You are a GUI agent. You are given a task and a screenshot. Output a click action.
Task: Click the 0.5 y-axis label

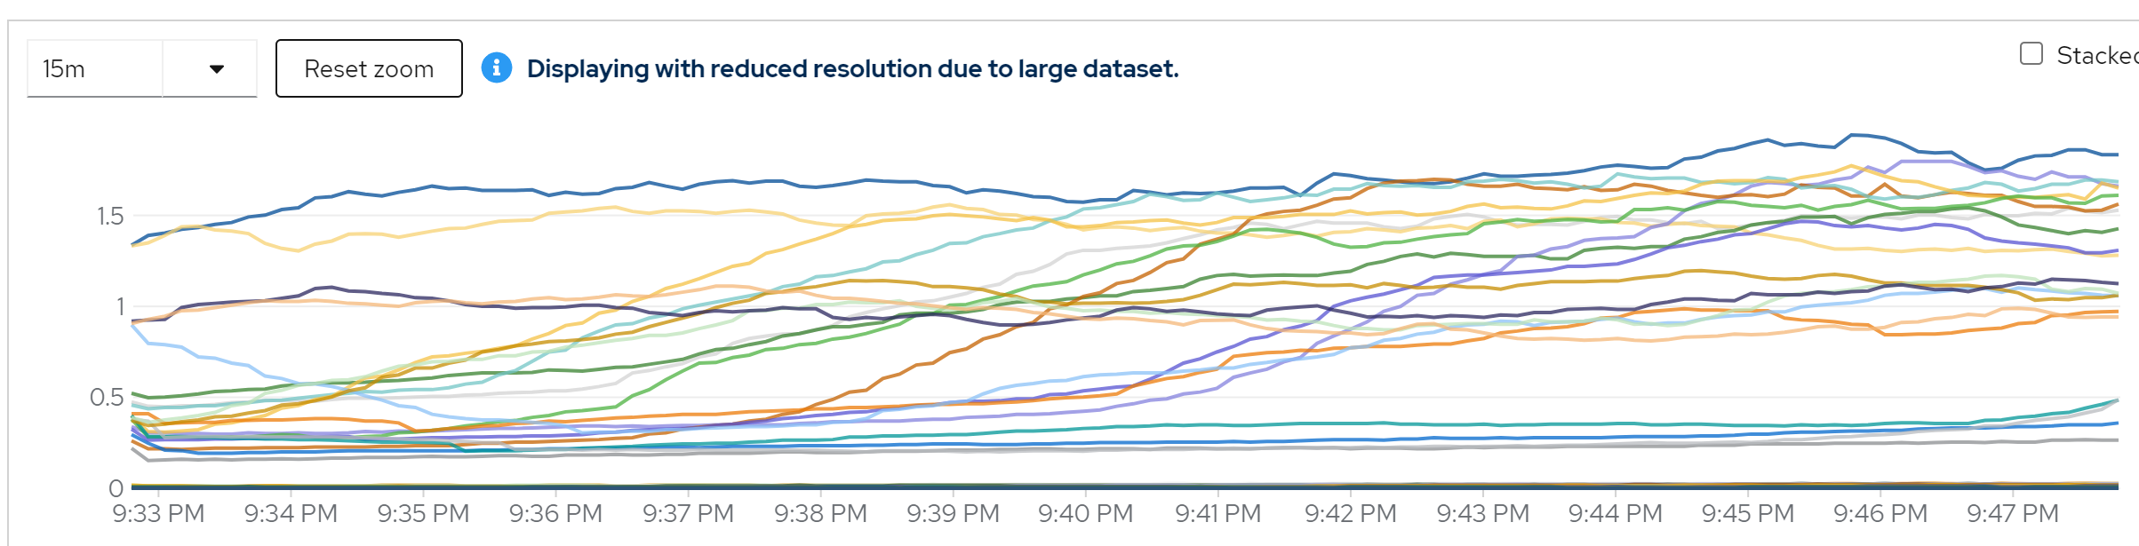click(x=107, y=398)
